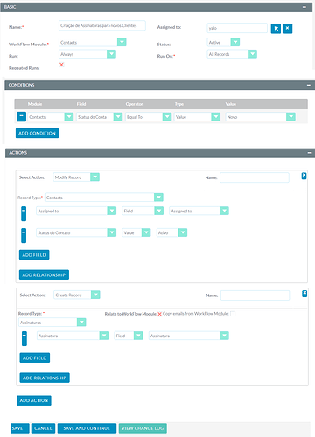
Task: Remove the Status do Contato field row
Action: (x=24, y=235)
